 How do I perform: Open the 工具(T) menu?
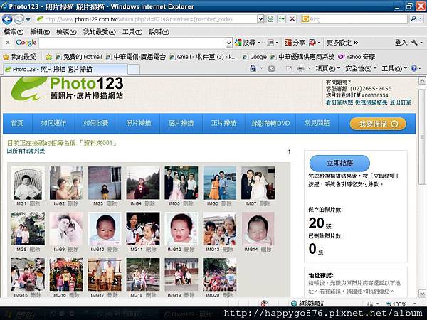132,32
